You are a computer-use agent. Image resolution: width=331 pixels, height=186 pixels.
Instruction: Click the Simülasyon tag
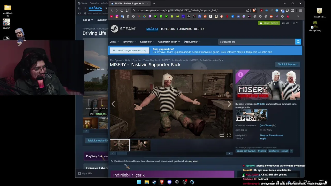pyautogui.click(x=274, y=151)
